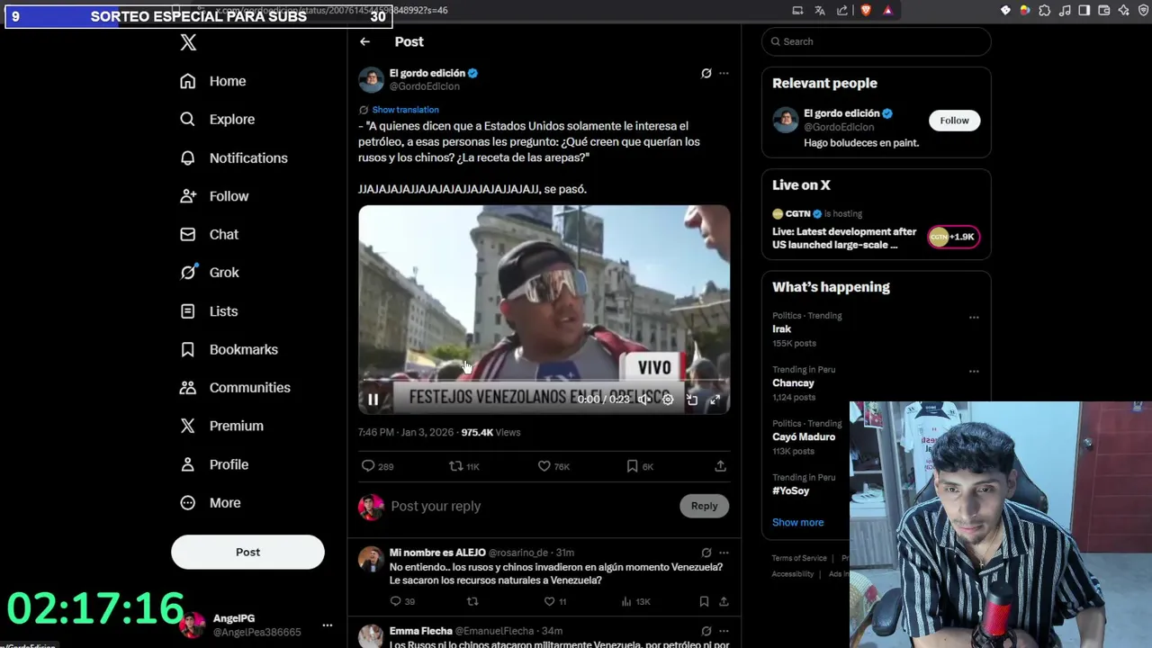Click the Search field
The width and height of the screenshot is (1152, 648).
[876, 41]
